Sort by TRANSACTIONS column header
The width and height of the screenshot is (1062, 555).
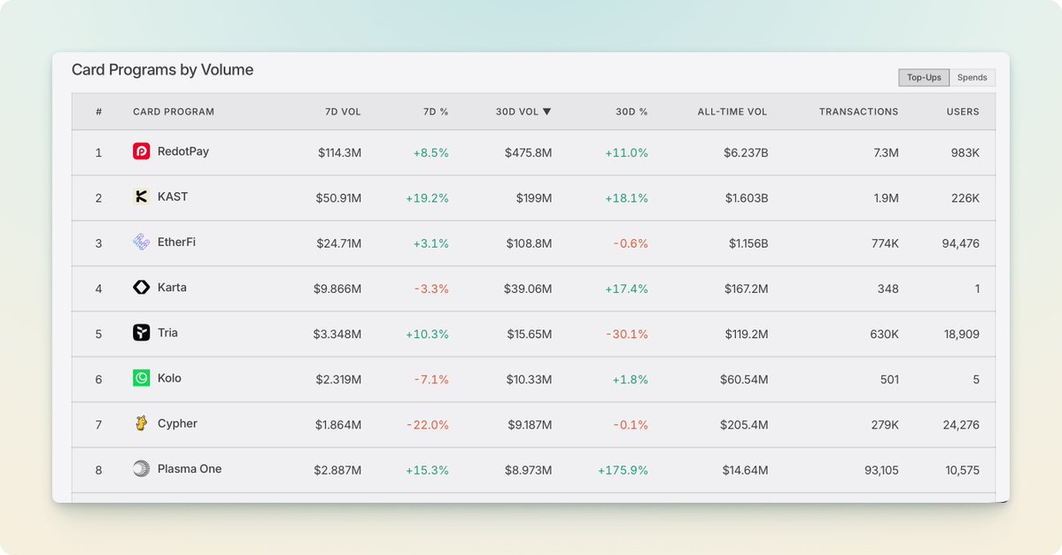coord(858,112)
